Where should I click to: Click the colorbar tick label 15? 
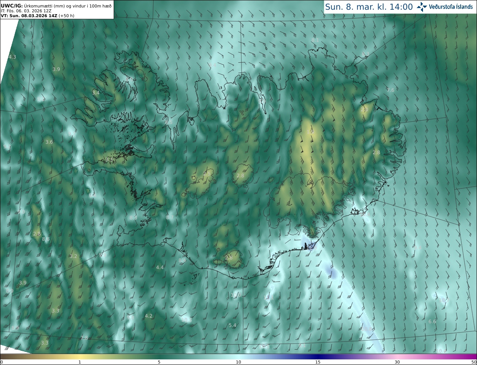pyautogui.click(x=318, y=362)
